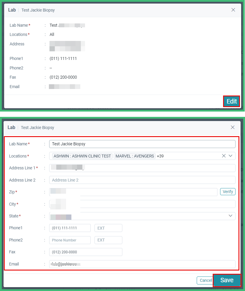The width and height of the screenshot is (245, 291).
Task: Clear all selected locations with the X icon
Action: [x=224, y=156]
